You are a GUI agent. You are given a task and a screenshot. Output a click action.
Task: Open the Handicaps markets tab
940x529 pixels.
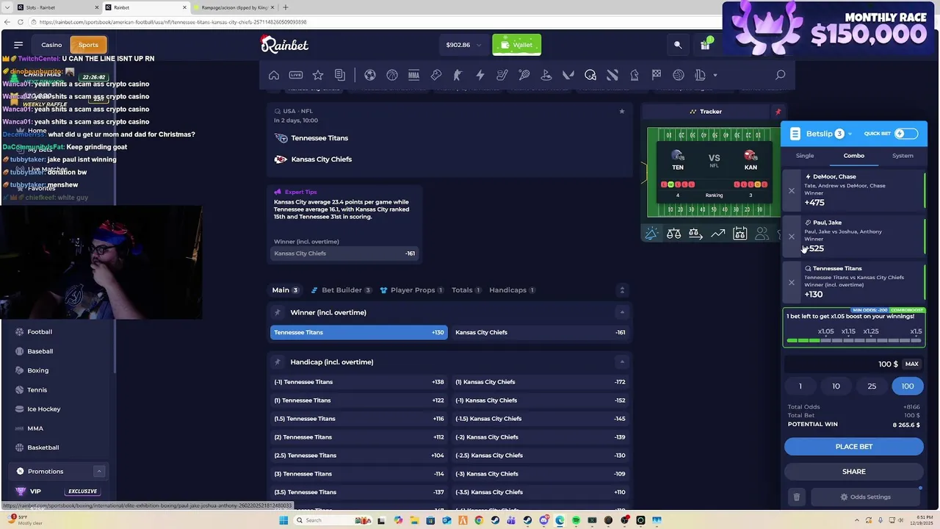coord(513,290)
